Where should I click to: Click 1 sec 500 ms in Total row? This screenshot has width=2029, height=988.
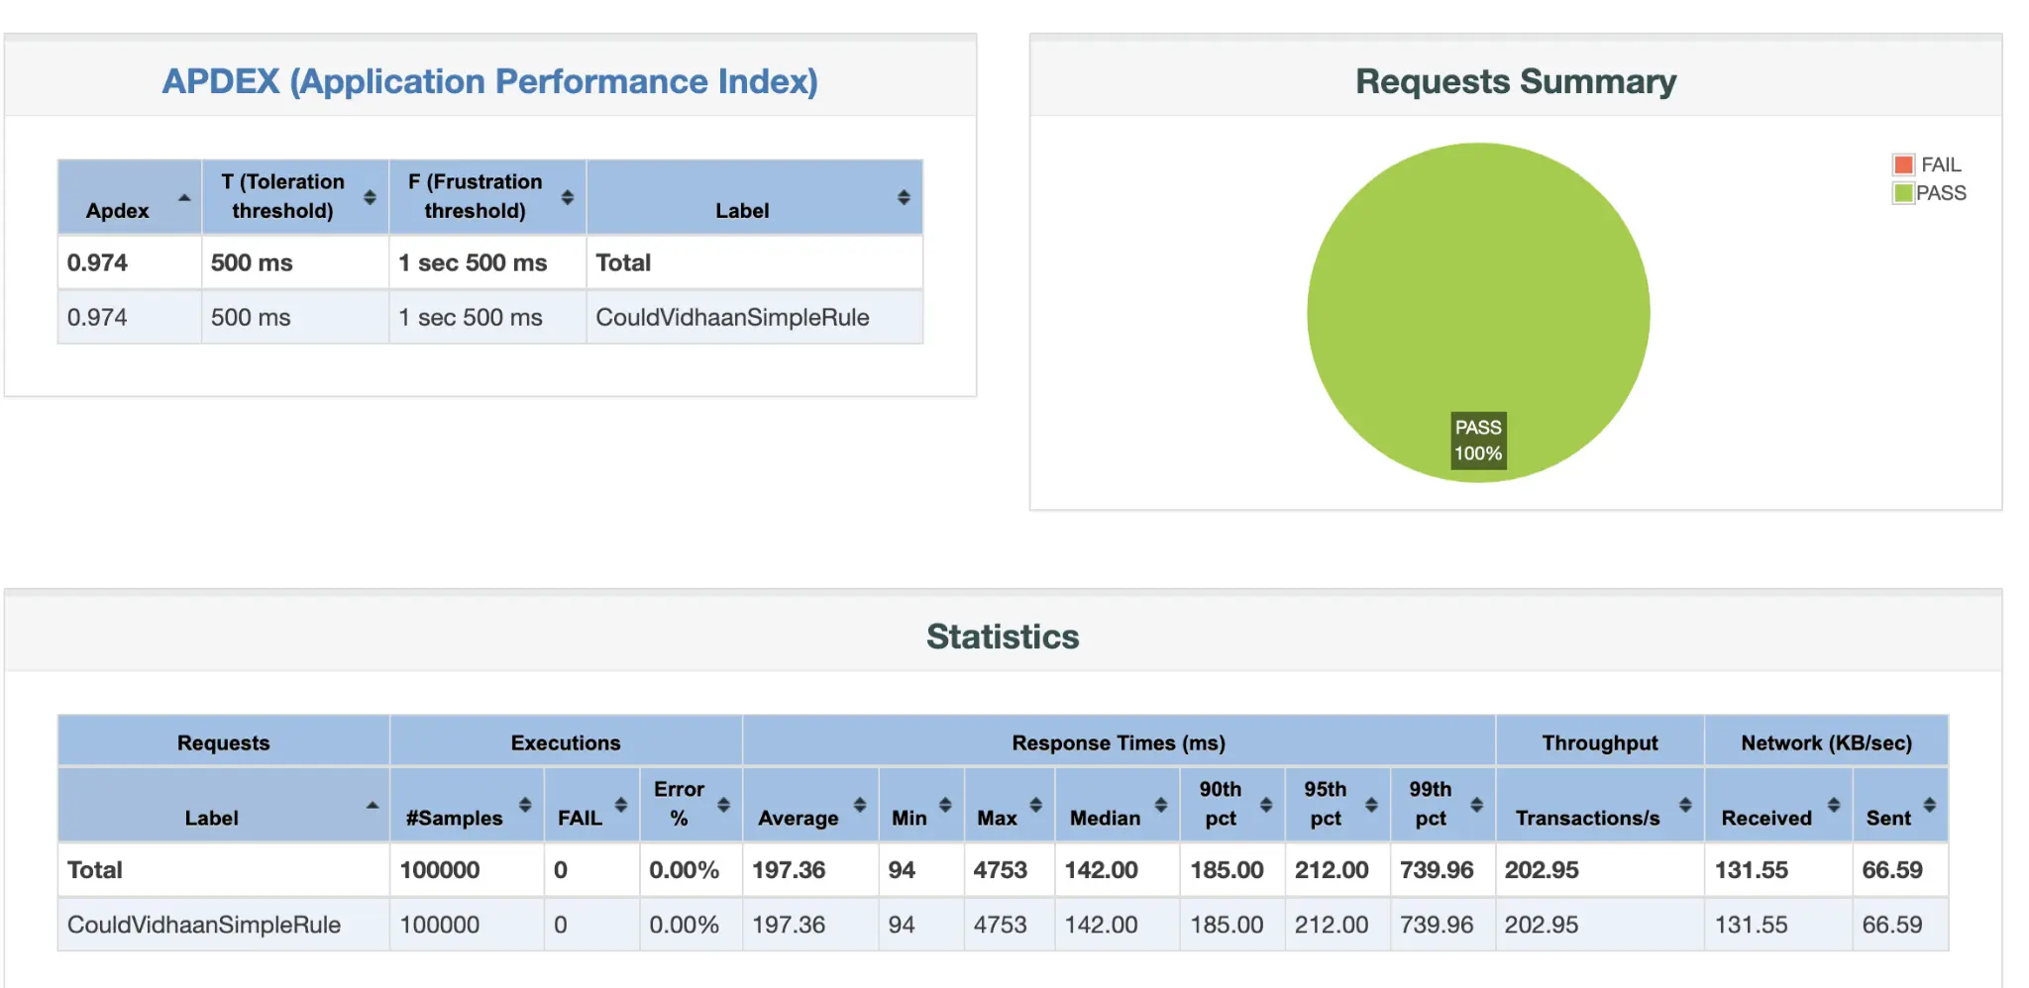473,263
